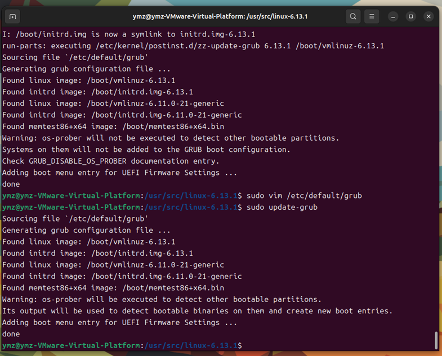
Task: Click the 'Its output will be used' line
Action: [197, 311]
